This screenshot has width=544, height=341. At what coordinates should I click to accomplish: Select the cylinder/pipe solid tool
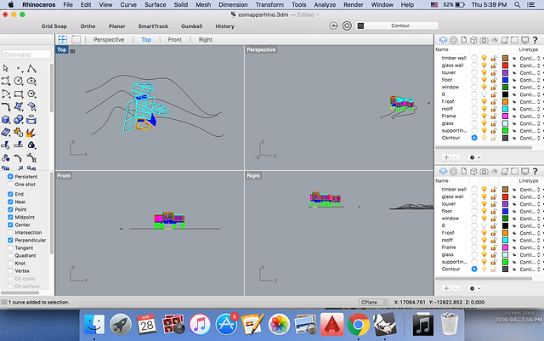click(x=31, y=120)
